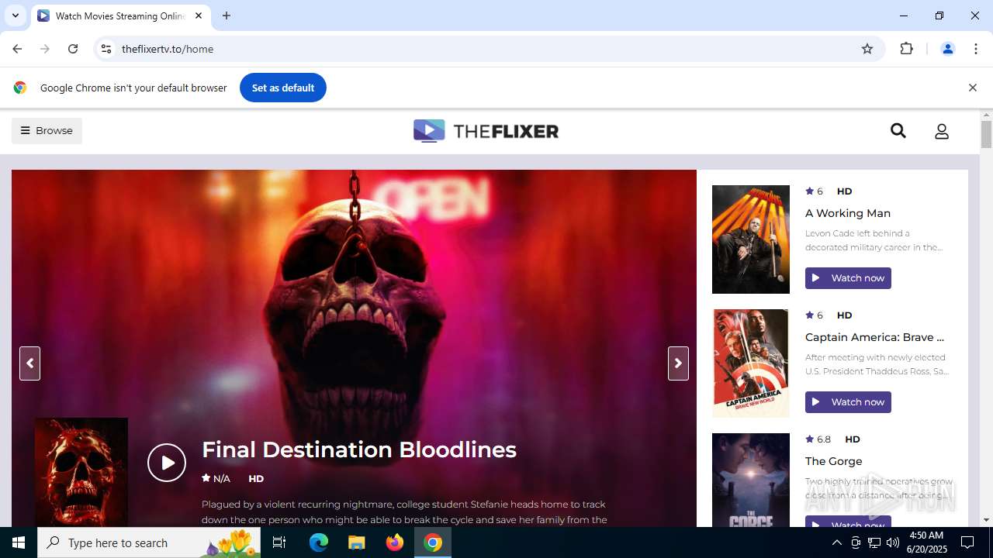Reload the page

coord(73,49)
